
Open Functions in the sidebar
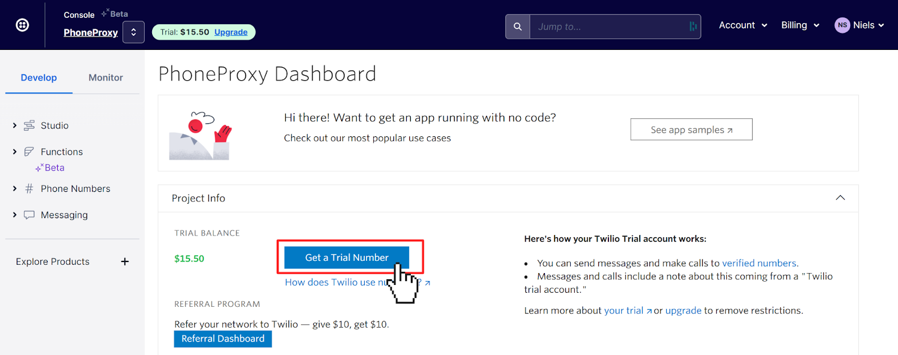(62, 152)
